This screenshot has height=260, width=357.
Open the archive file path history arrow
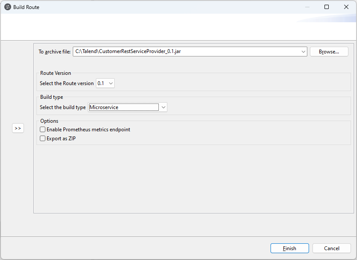pyautogui.click(x=303, y=52)
